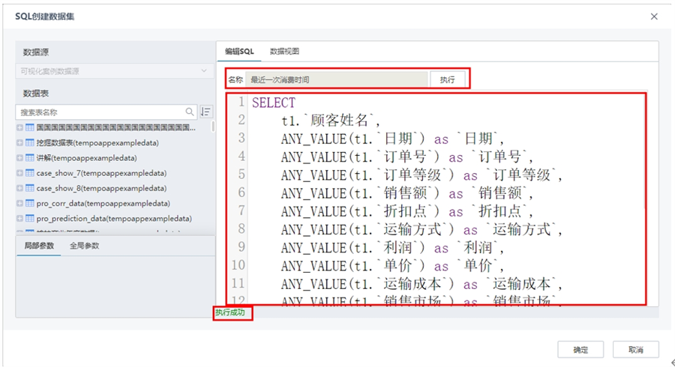This screenshot has width=675, height=367.
Task: Click table icon of case_show_7
Action: [x=30, y=173]
